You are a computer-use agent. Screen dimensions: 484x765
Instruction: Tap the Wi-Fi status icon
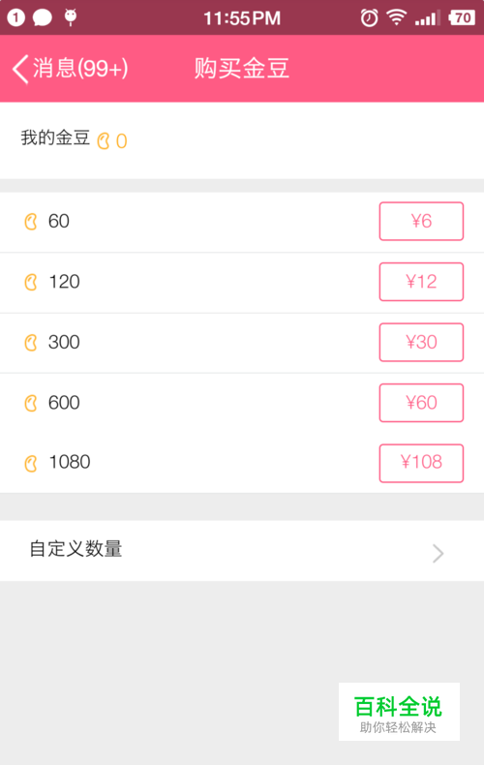click(x=397, y=17)
